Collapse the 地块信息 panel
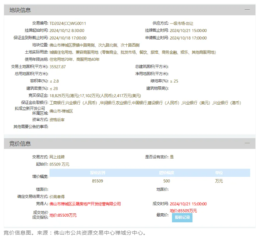This screenshot has width=258, height=245. click(247, 10)
